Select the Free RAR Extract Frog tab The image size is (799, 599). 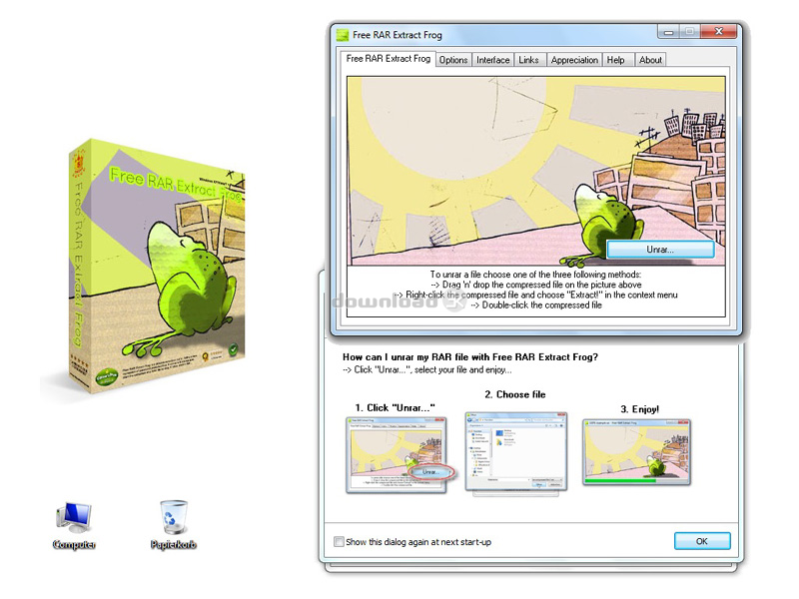coord(389,59)
